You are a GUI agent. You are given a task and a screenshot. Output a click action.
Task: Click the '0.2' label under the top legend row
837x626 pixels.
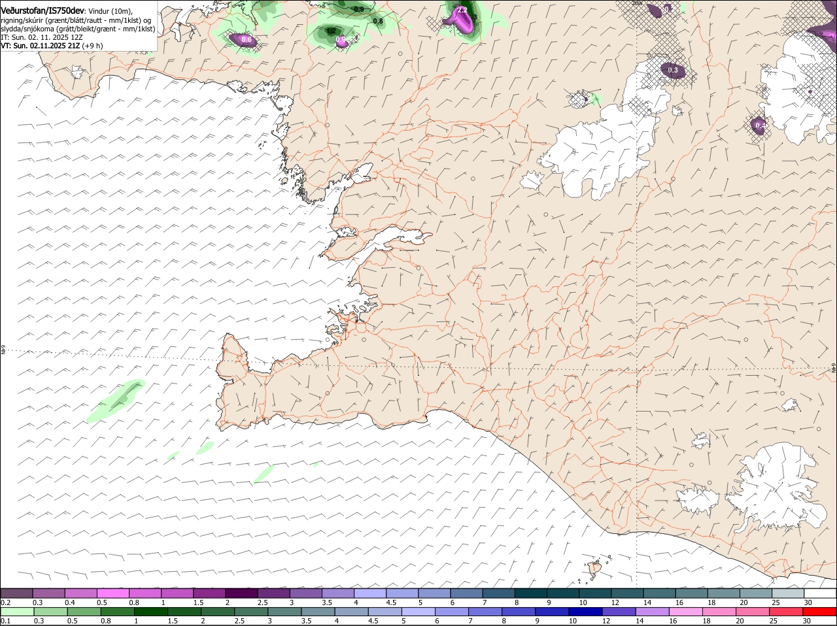5,602
